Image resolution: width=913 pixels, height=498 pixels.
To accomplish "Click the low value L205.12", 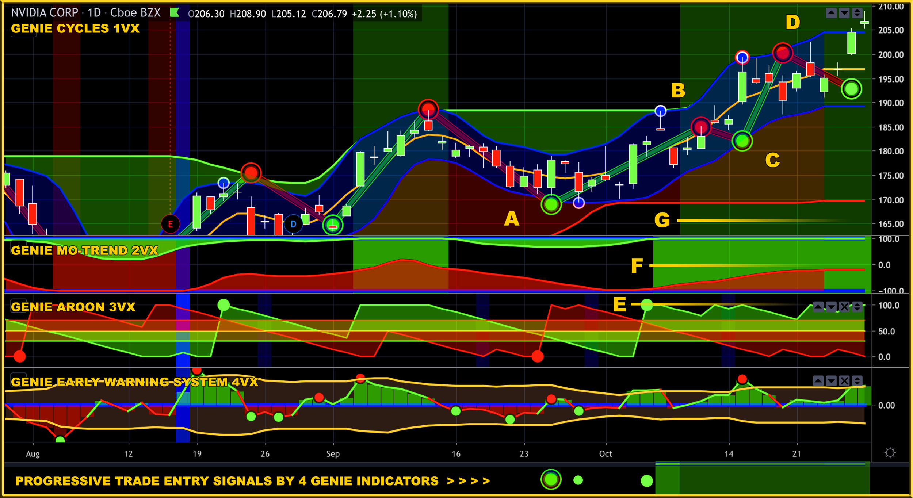I will 289,14.
